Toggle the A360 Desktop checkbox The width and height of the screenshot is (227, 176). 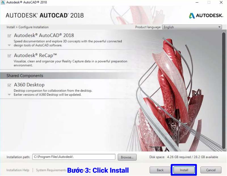[x=9, y=85]
